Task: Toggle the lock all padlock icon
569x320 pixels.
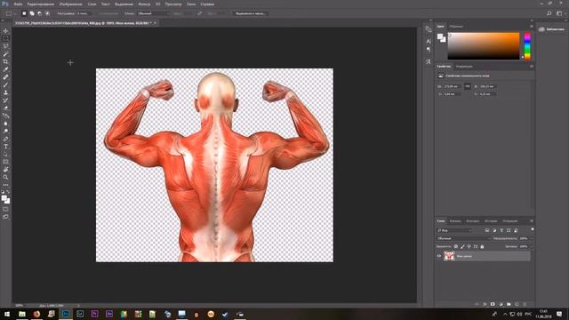Action: tap(482, 247)
